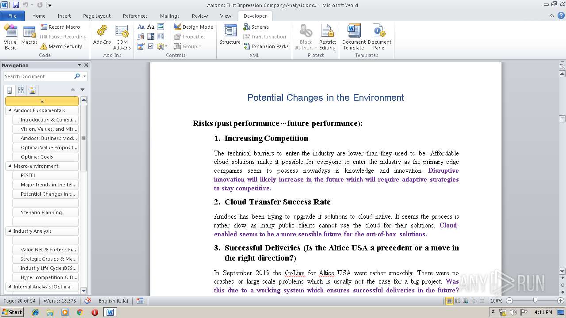Jump to Scenario Planning heading
Viewport: 566px width, 318px height.
pos(46,212)
